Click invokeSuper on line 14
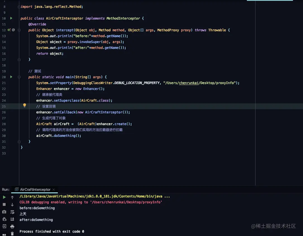The height and width of the screenshot is (236, 303). [x=90, y=42]
